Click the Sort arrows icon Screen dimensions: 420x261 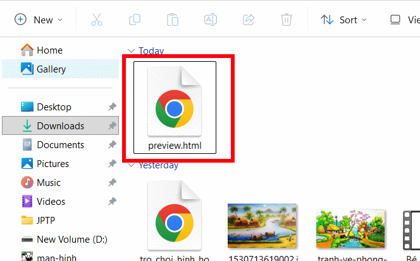pyautogui.click(x=327, y=20)
